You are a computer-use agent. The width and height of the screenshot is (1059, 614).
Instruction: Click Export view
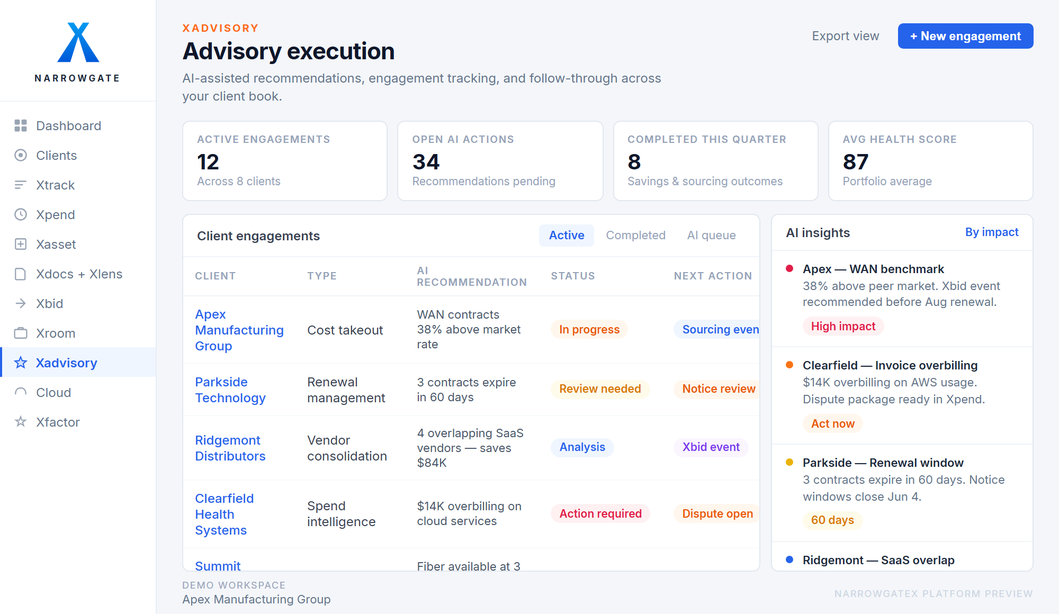845,36
